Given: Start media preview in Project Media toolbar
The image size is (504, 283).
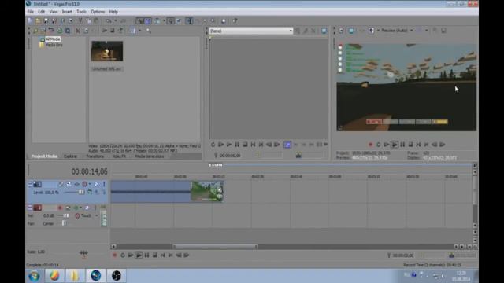Looking at the screenshot, I should (x=105, y=31).
